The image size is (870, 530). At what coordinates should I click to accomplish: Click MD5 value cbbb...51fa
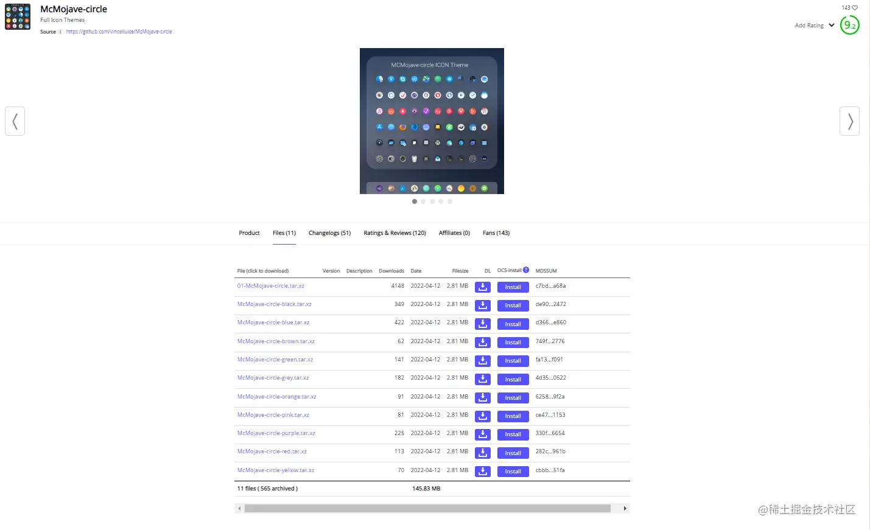pos(550,470)
